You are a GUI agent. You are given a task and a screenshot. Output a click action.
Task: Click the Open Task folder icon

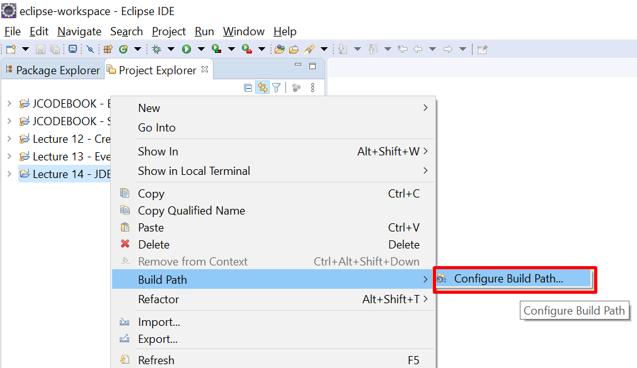pos(294,50)
